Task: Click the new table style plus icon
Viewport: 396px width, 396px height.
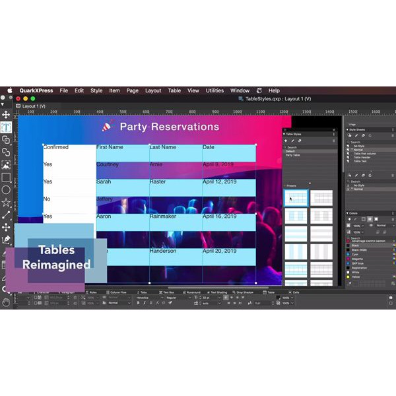Action: pos(286,141)
